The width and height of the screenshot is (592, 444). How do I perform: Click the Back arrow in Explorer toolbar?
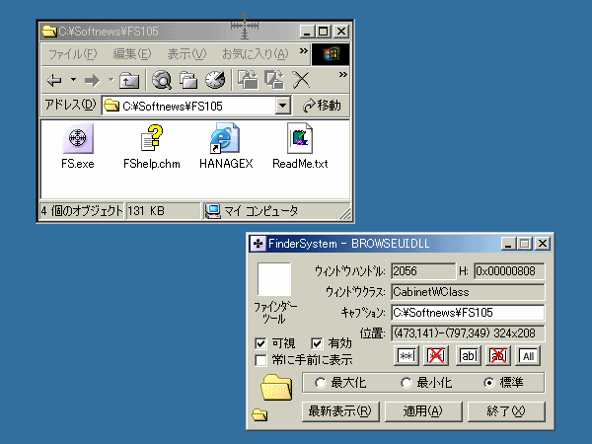click(55, 80)
